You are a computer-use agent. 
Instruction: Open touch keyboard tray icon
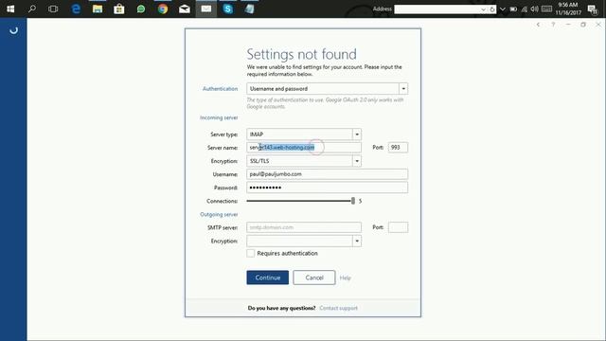[x=546, y=9]
